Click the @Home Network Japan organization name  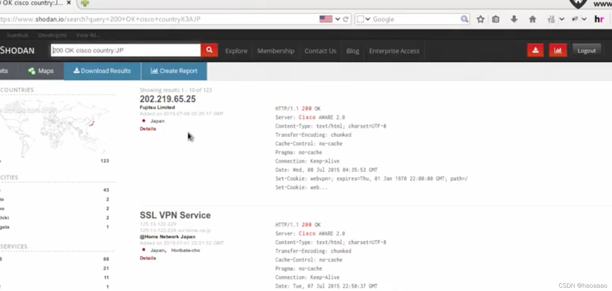tap(167, 237)
